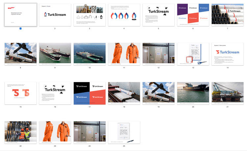The height and width of the screenshot is (151, 247).
Task: Select page 24 office door thumbnail
Action: click(90, 132)
